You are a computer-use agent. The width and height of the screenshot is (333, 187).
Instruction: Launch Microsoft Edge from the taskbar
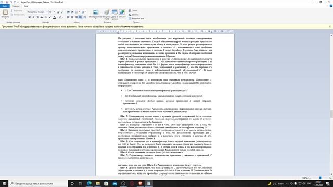click(89, 183)
